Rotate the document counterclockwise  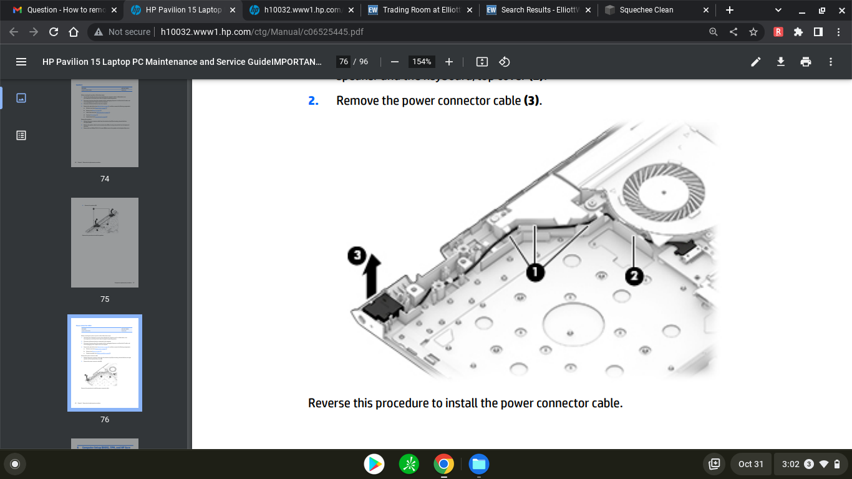pyautogui.click(x=505, y=62)
